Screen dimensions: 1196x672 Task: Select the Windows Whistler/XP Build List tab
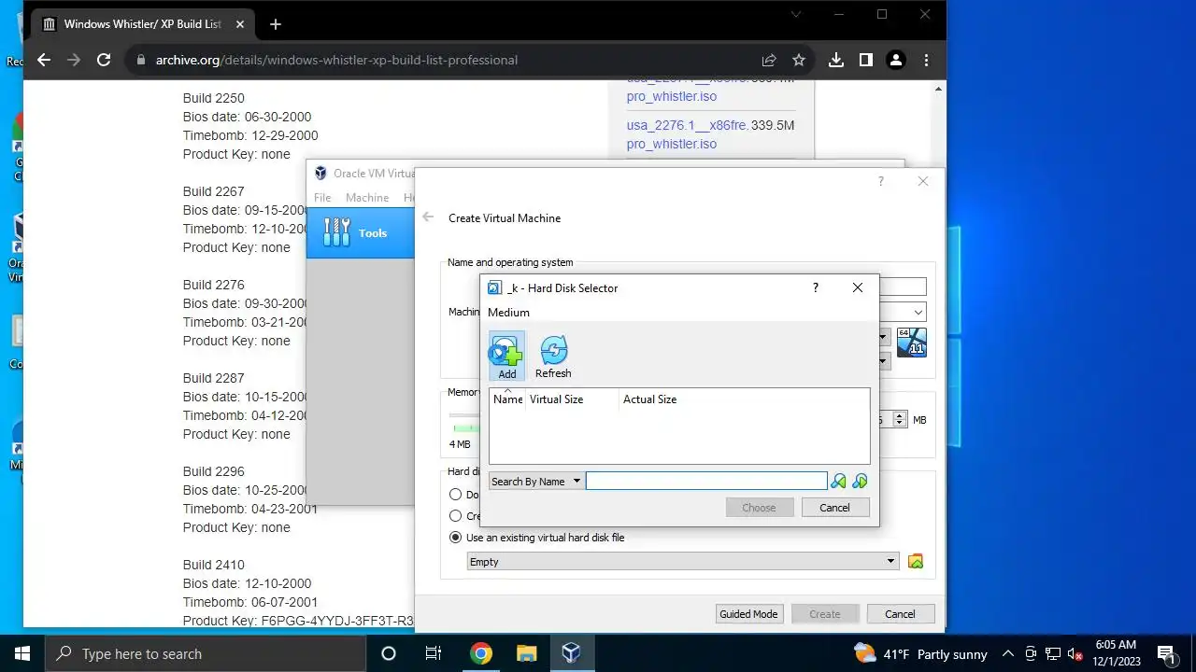coord(143,24)
